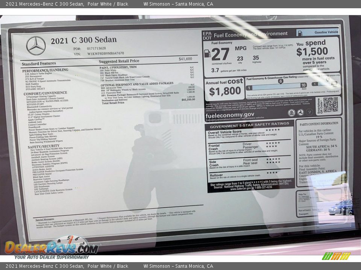
Task: Click the $45,350.00 total amount
Action: [x=188, y=100]
